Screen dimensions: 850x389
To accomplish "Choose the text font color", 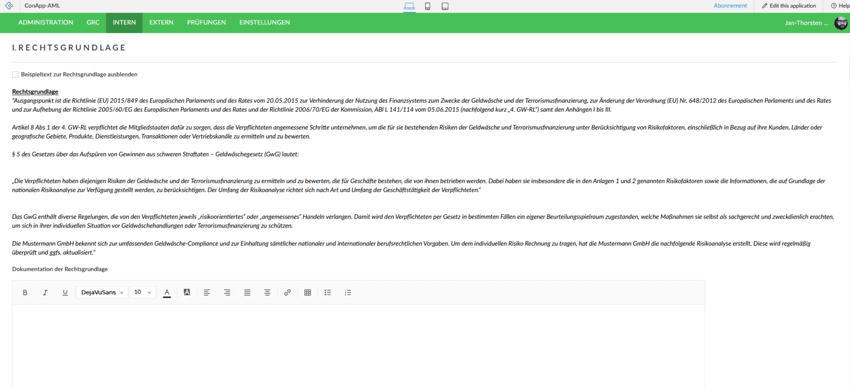I will pos(167,292).
